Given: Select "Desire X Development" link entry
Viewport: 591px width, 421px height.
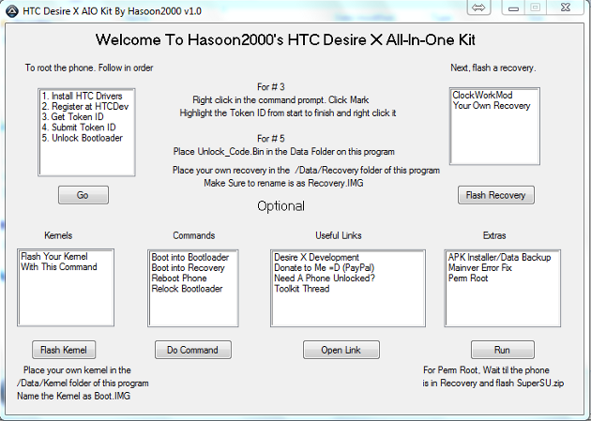Looking at the screenshot, I should (317, 257).
